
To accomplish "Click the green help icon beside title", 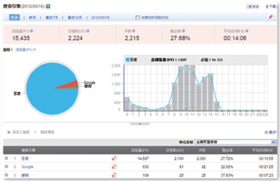I will [x=48, y=6].
